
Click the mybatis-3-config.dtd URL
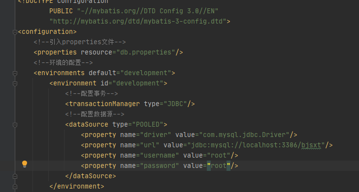pyautogui.click(x=138, y=21)
